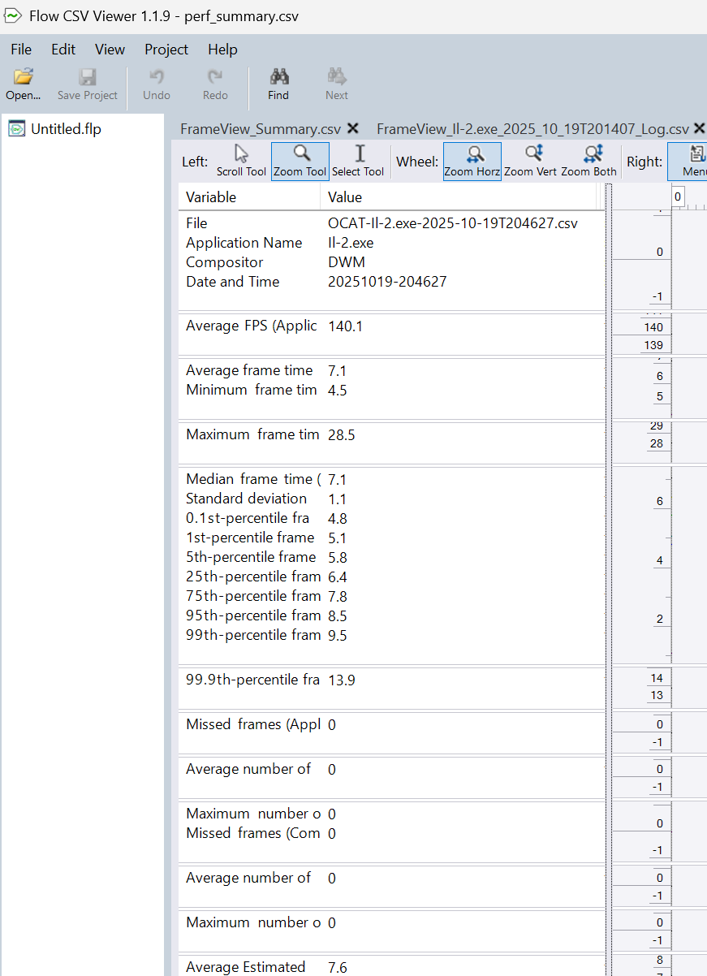Open the Project menu
The image size is (707, 976).
click(166, 50)
